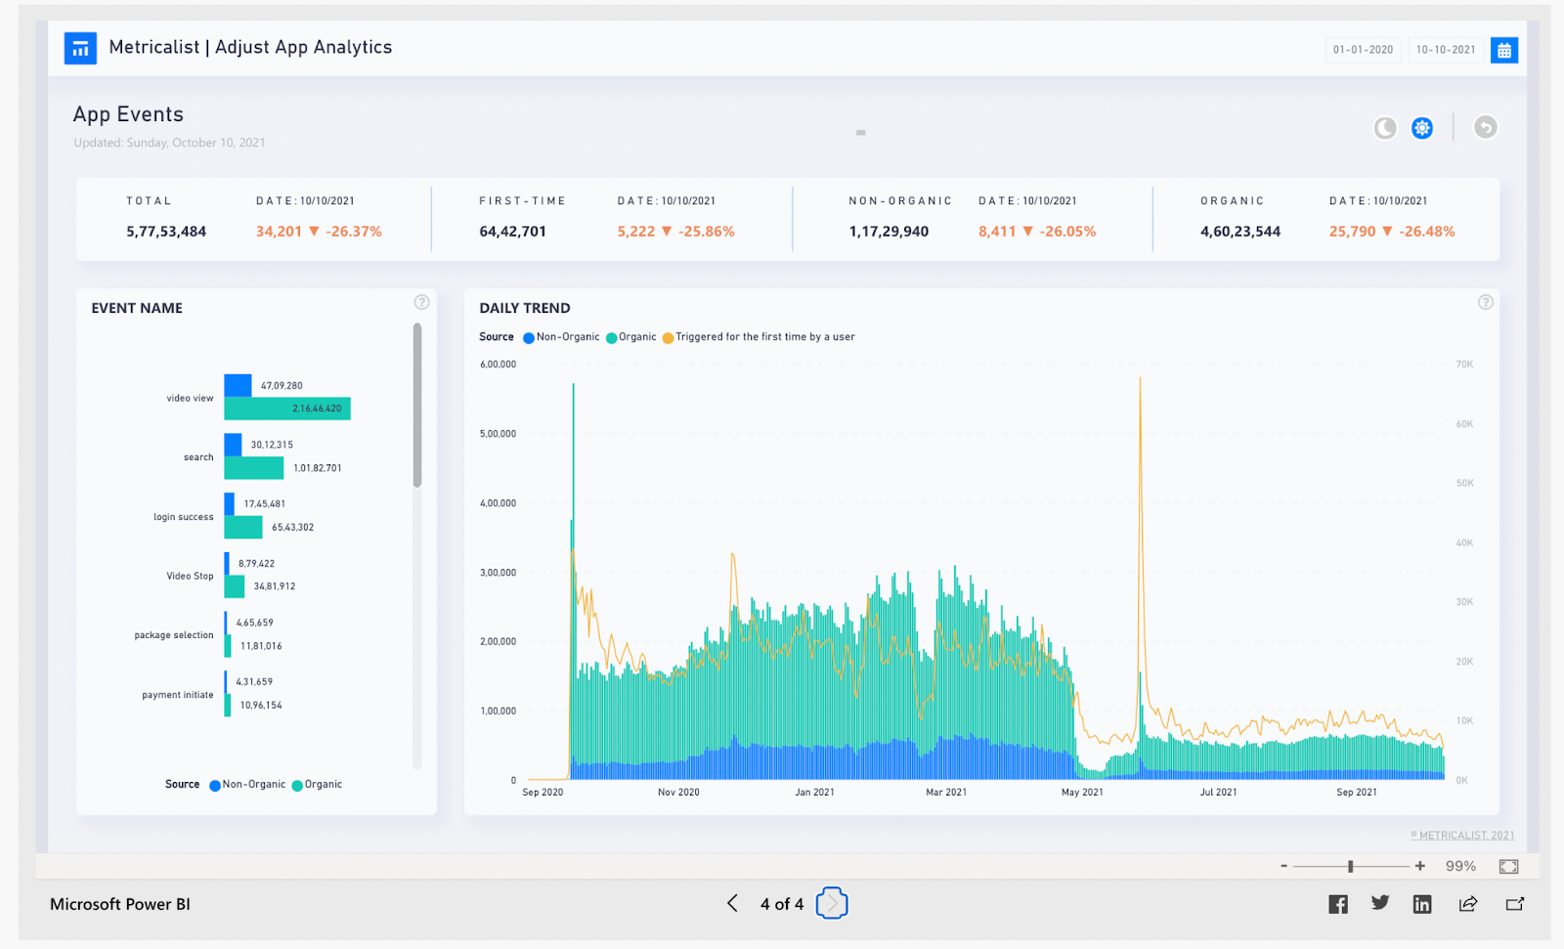The height and width of the screenshot is (949, 1564).
Task: Reset the report with the undo arrow
Action: pos(1485,127)
